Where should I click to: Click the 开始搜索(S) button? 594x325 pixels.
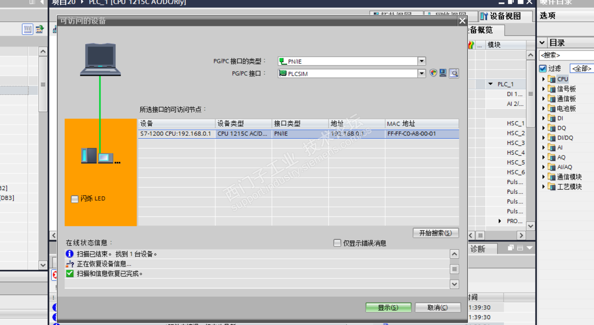pyautogui.click(x=436, y=233)
